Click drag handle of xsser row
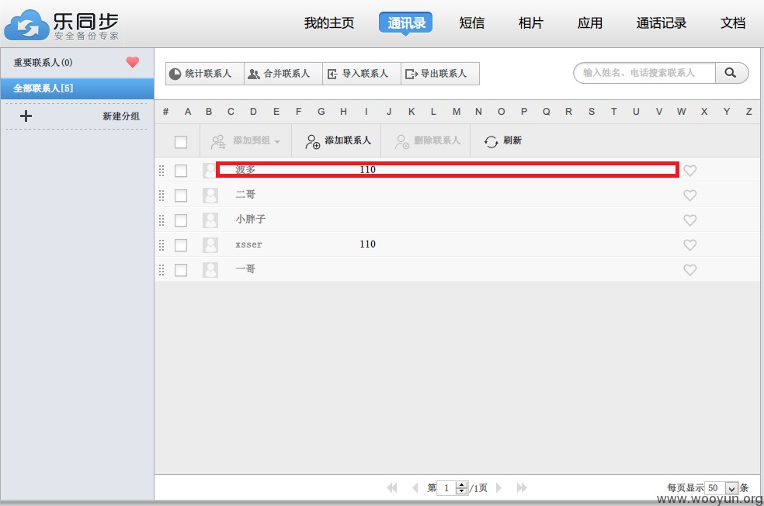This screenshot has width=764, height=506. pos(161,245)
